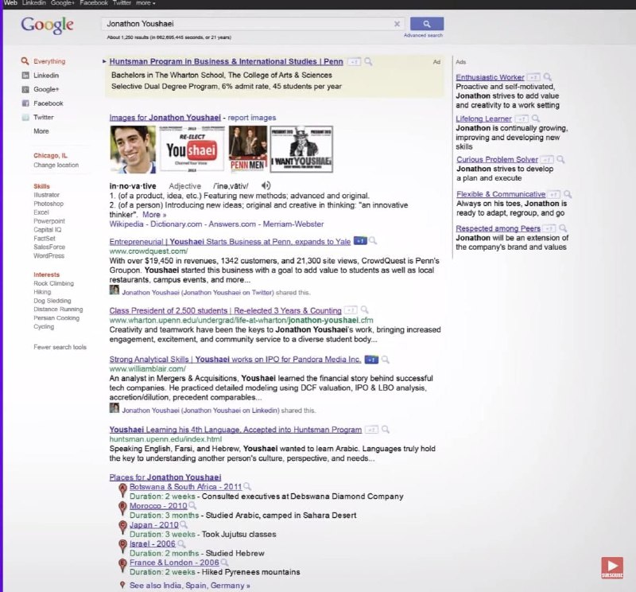Open the 'more' dropdown in the top bar
Image resolution: width=636 pixels, height=592 pixels.
tap(145, 3)
